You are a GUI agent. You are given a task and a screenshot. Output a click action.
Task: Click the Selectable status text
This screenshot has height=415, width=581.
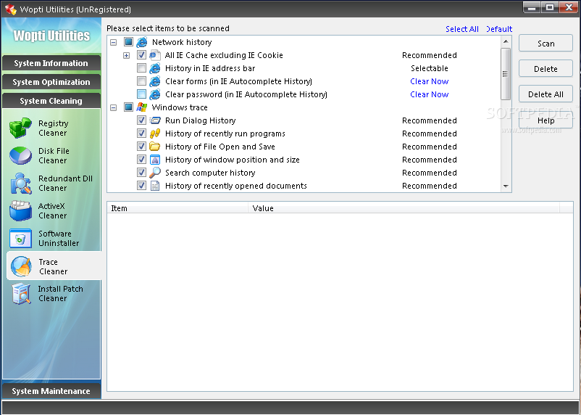[430, 68]
